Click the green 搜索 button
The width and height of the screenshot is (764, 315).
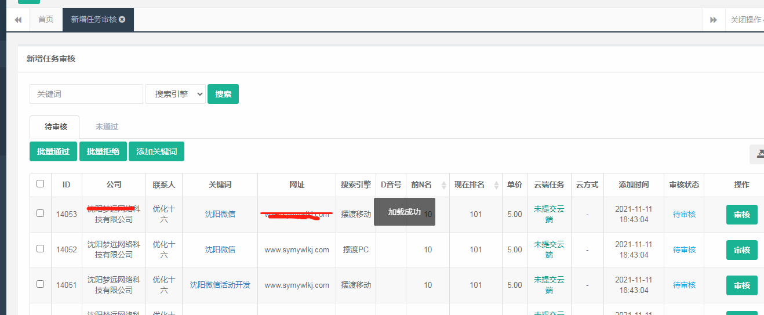click(x=223, y=94)
